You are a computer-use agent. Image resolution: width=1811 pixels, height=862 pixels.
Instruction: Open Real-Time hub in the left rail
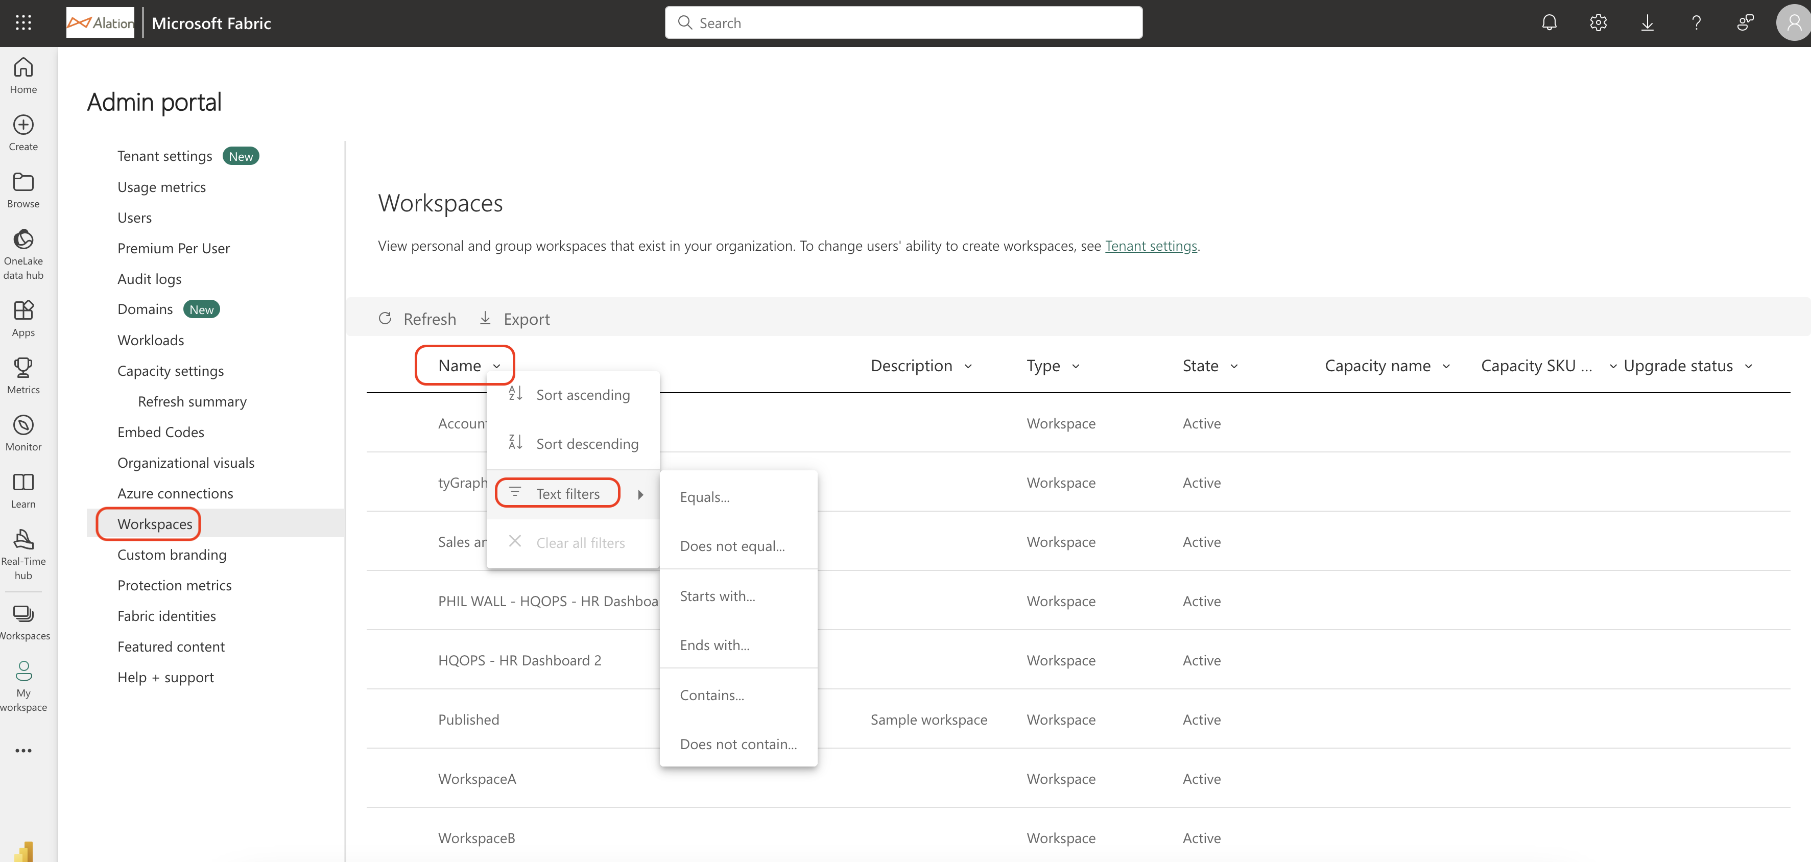(23, 554)
